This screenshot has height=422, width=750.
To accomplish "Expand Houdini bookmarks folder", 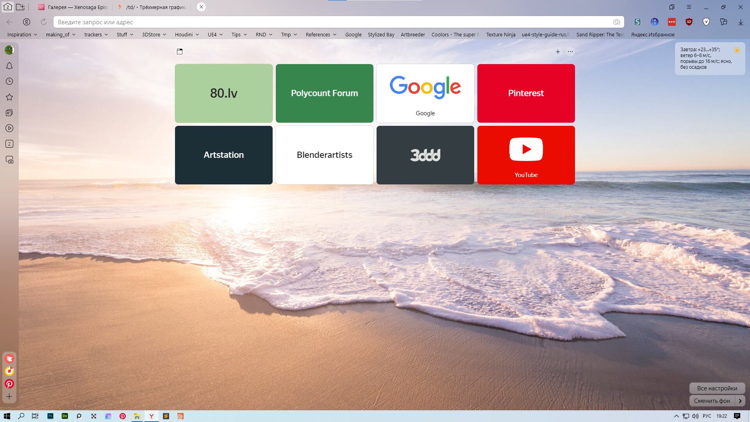I will click(187, 34).
